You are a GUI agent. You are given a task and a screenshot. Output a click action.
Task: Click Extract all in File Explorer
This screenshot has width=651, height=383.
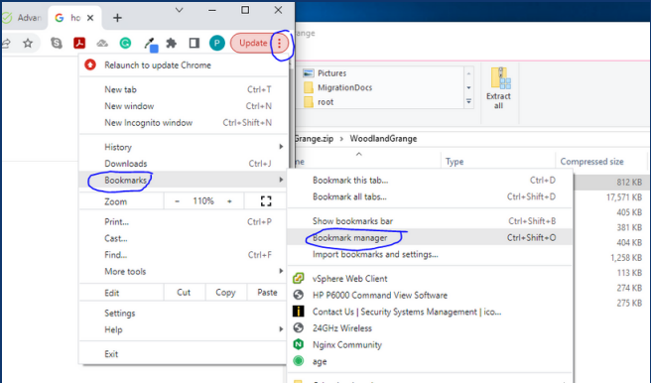tap(498, 87)
